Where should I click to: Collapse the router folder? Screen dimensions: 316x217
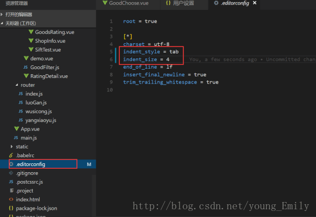[17, 85]
